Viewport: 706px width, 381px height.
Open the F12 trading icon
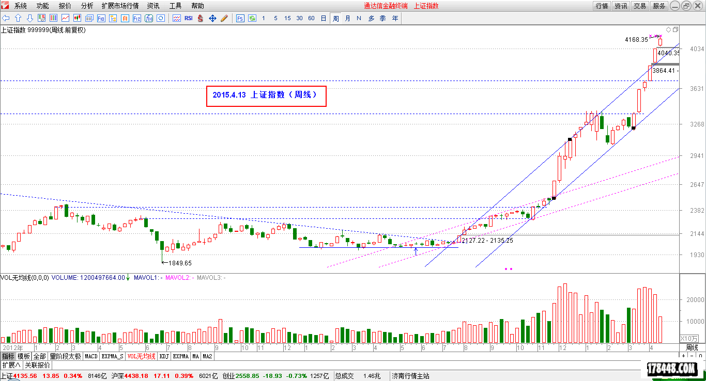pyautogui.click(x=136, y=18)
